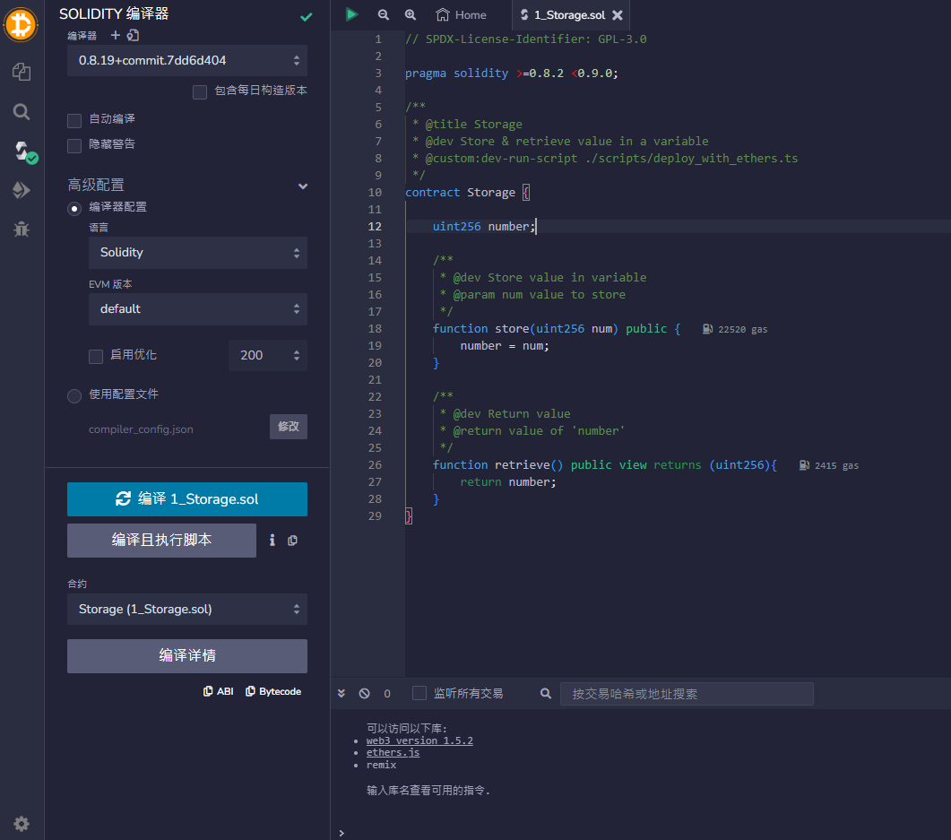Open Settings gear icon at bottom left

[22, 824]
